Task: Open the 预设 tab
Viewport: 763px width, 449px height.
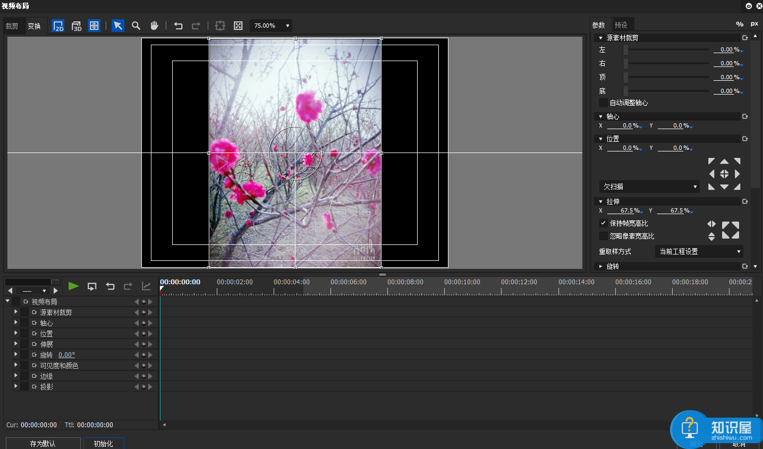Action: [621, 25]
